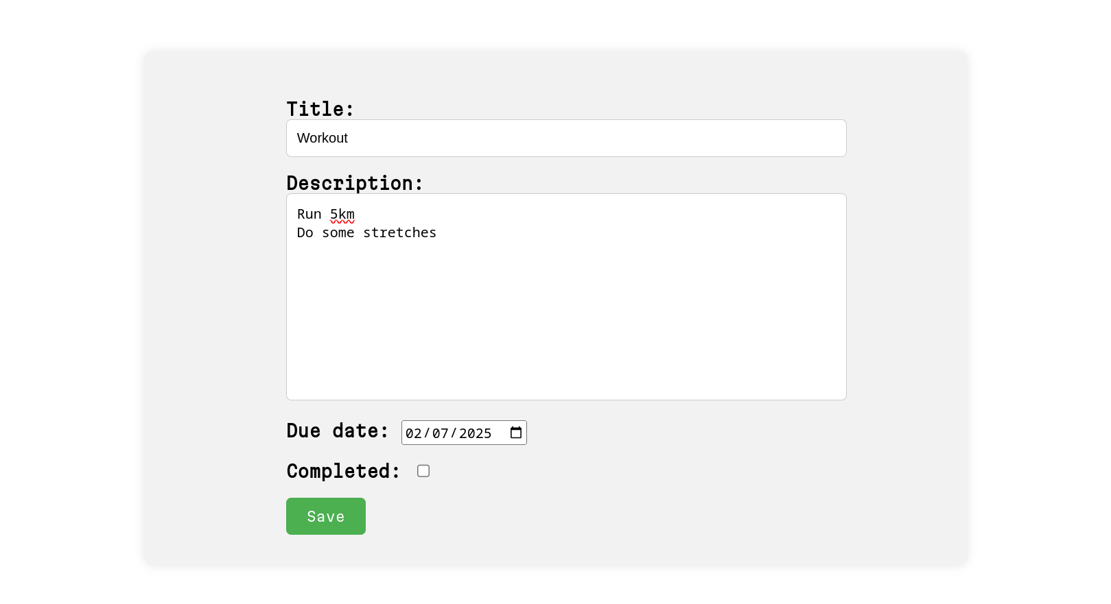Select the month segment of the due date
Viewport: 1111px width, 604px height.
pos(414,433)
